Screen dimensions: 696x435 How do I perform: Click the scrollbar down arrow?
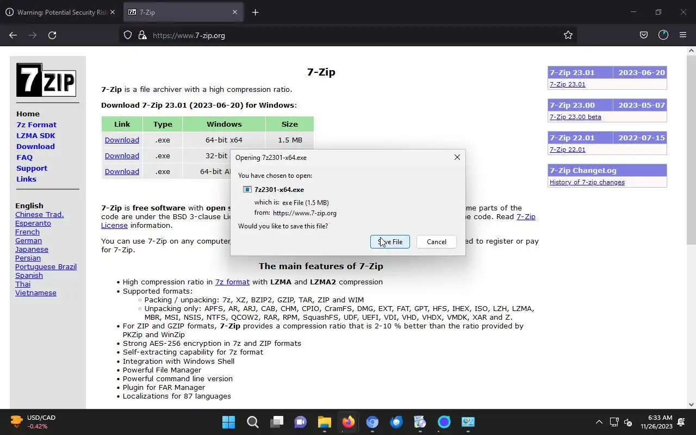691,404
